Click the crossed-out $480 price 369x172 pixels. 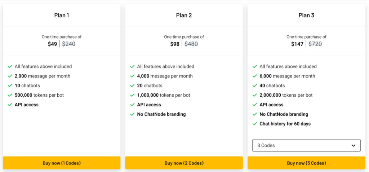[191, 44]
